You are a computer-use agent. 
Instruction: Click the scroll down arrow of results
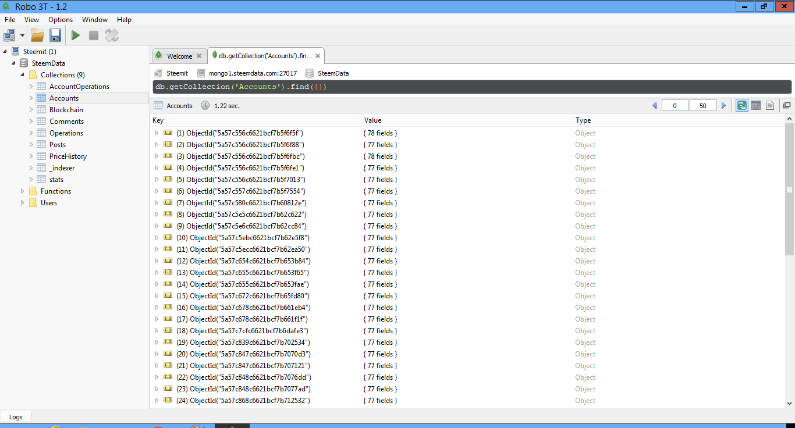click(790, 403)
